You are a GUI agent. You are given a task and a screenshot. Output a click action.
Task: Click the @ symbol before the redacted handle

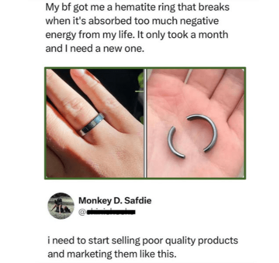pyautogui.click(x=82, y=212)
